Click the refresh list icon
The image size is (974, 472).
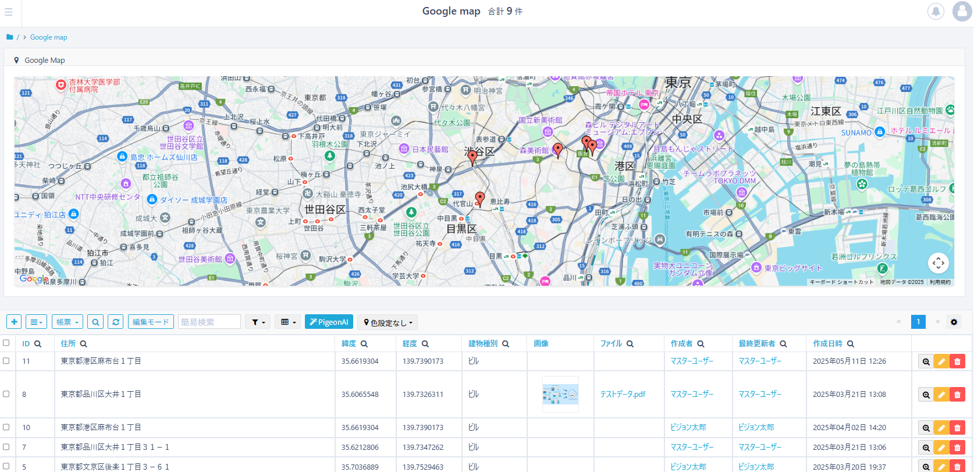click(116, 322)
